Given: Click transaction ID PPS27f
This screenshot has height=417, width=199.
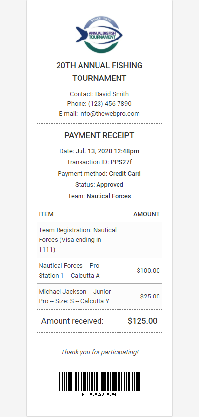Looking at the screenshot, I should coord(121,162).
